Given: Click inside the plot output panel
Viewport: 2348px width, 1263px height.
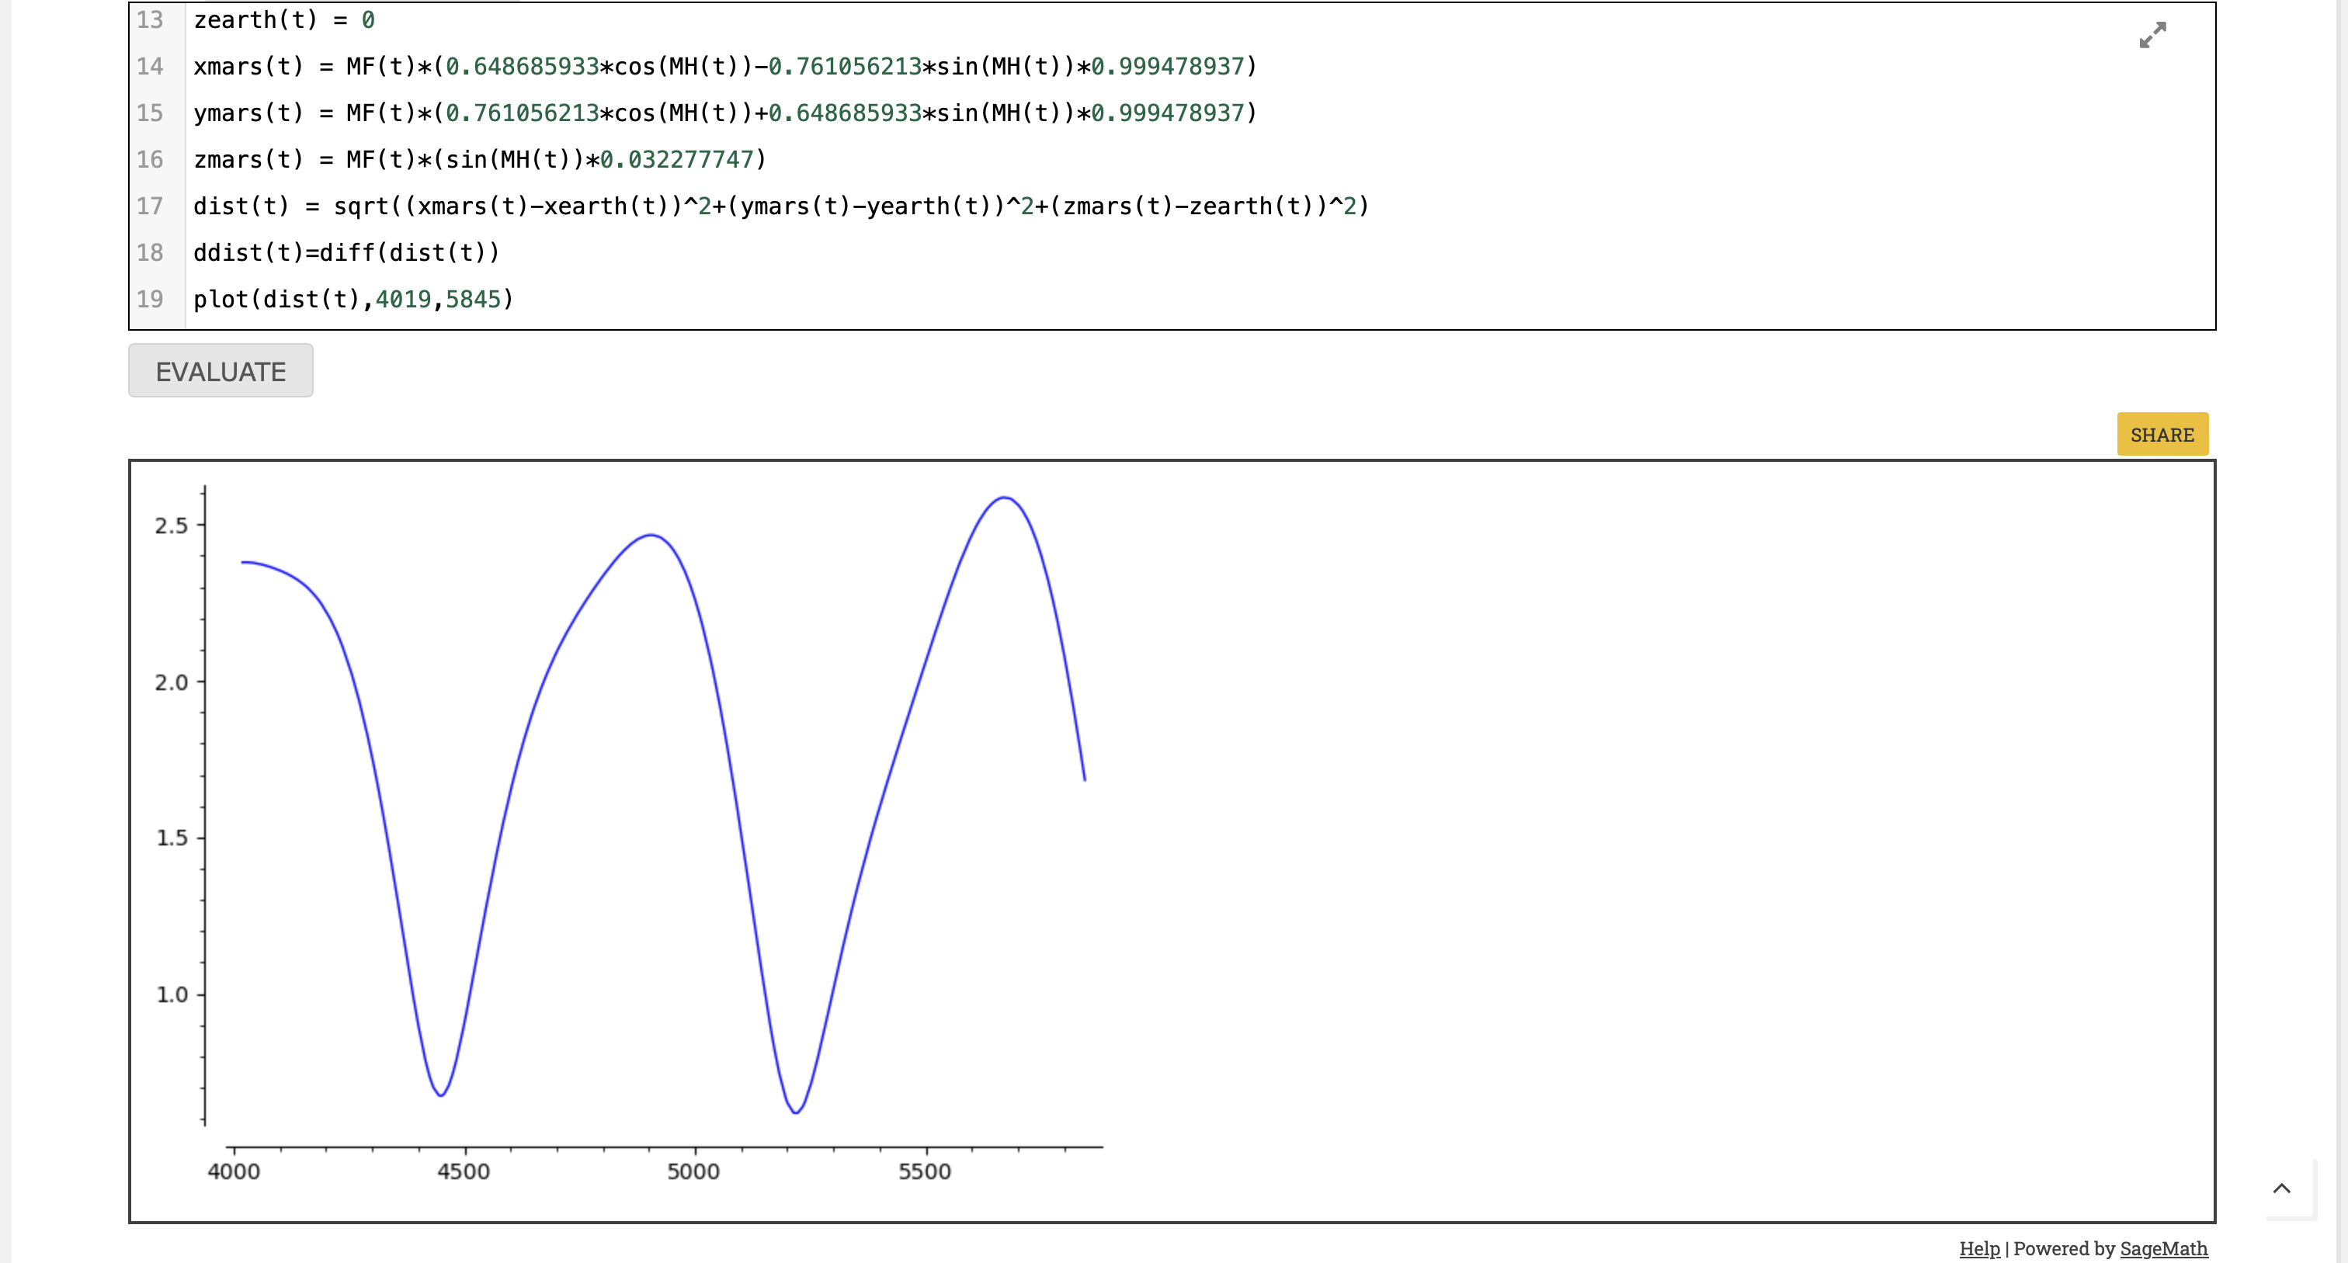Looking at the screenshot, I should [x=1550, y=820].
